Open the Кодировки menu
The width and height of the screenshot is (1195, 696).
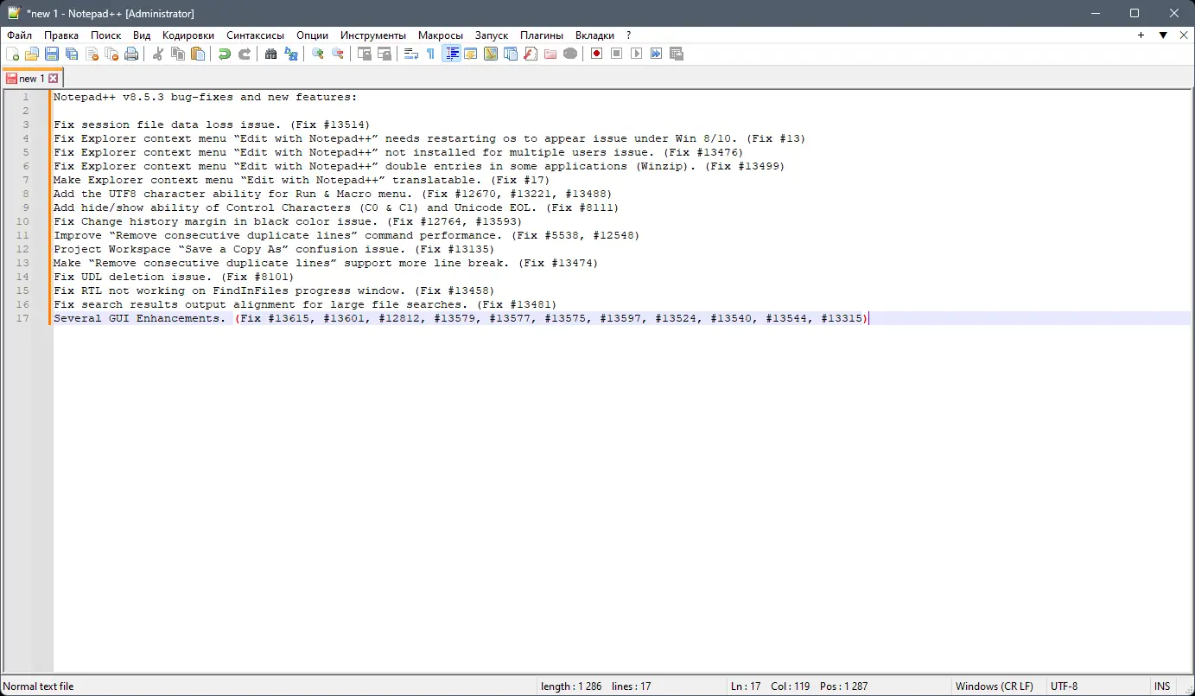click(188, 35)
